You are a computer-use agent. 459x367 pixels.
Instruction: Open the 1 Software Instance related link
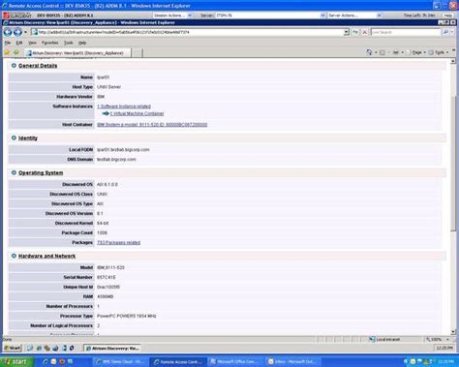[124, 107]
